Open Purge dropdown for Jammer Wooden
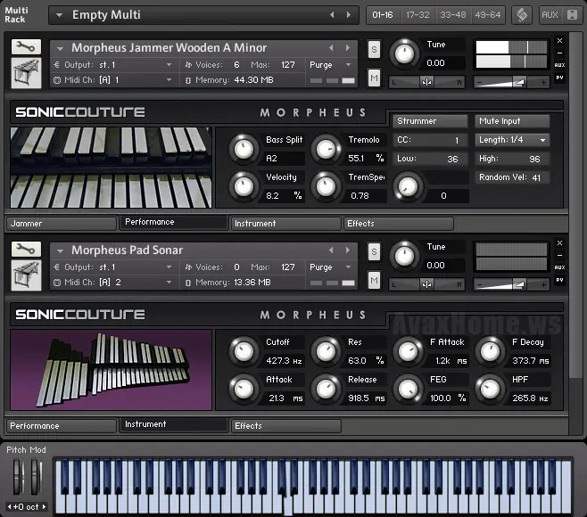Viewport: 587px width, 517px height. click(x=349, y=65)
